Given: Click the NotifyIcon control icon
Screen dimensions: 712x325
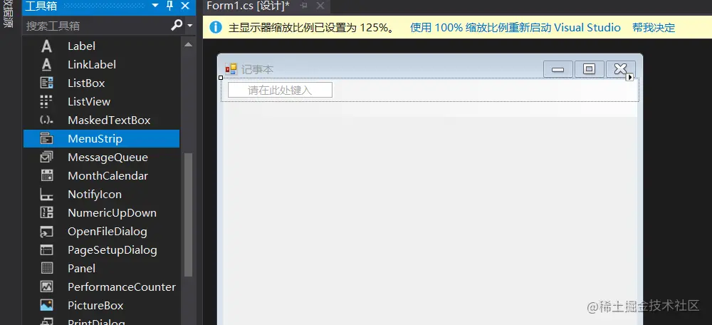Looking at the screenshot, I should point(46,195).
